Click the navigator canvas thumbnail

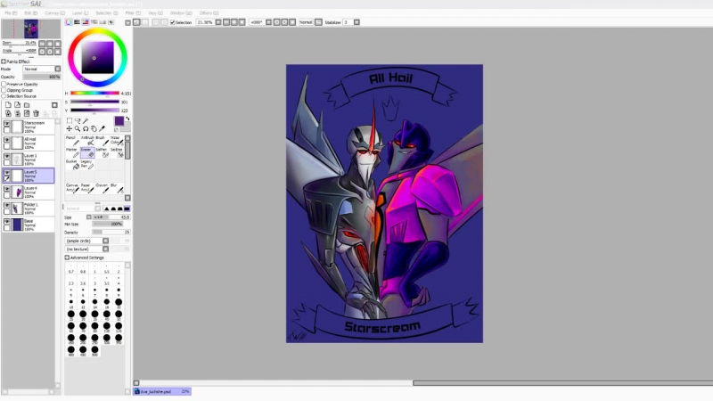(x=31, y=29)
